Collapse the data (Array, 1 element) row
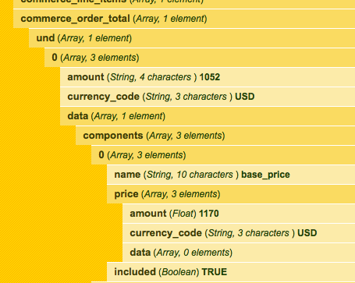 208,116
